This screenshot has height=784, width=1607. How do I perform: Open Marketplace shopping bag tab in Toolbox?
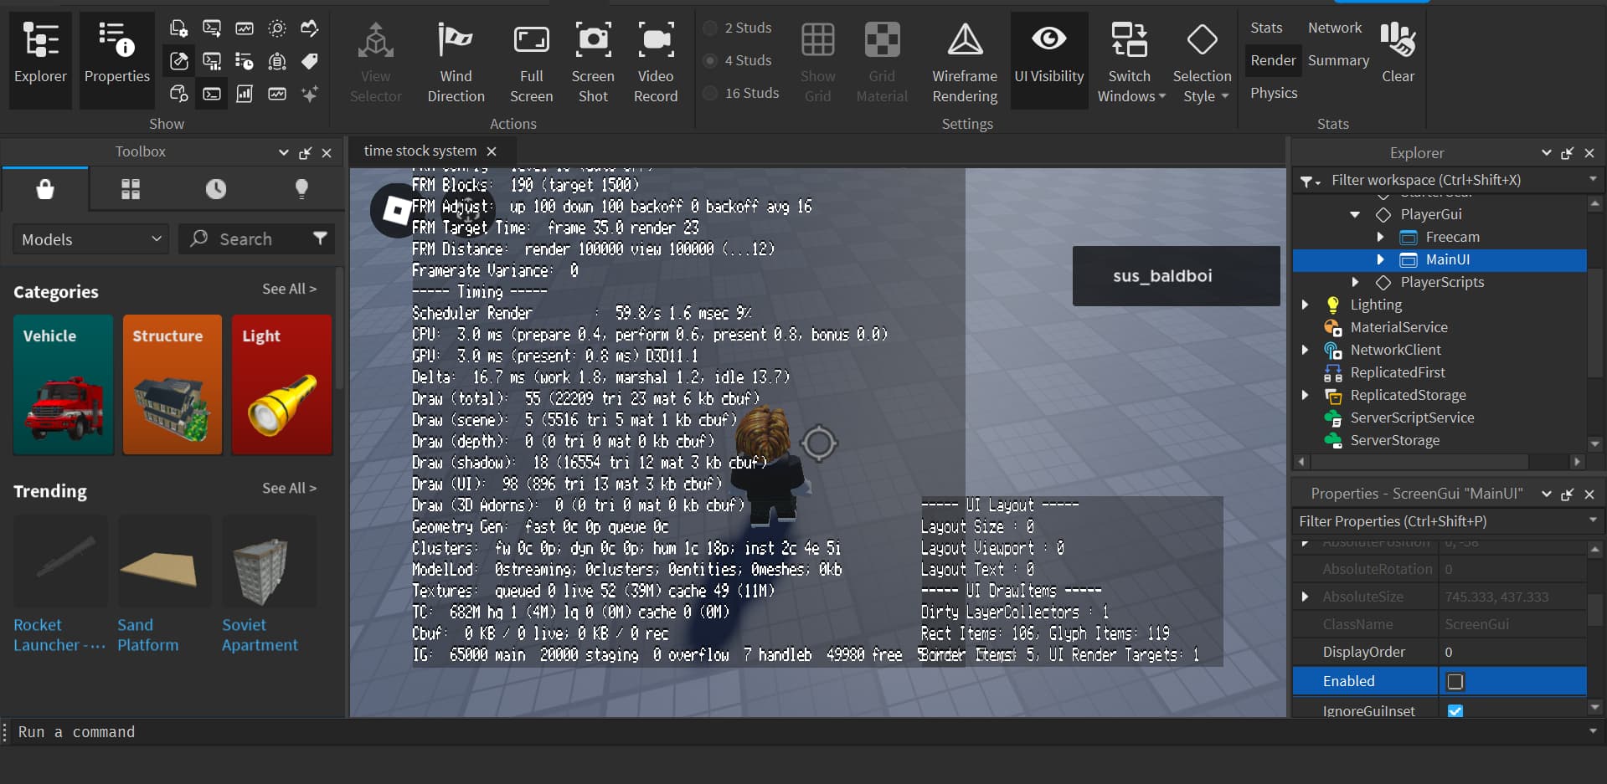[45, 189]
